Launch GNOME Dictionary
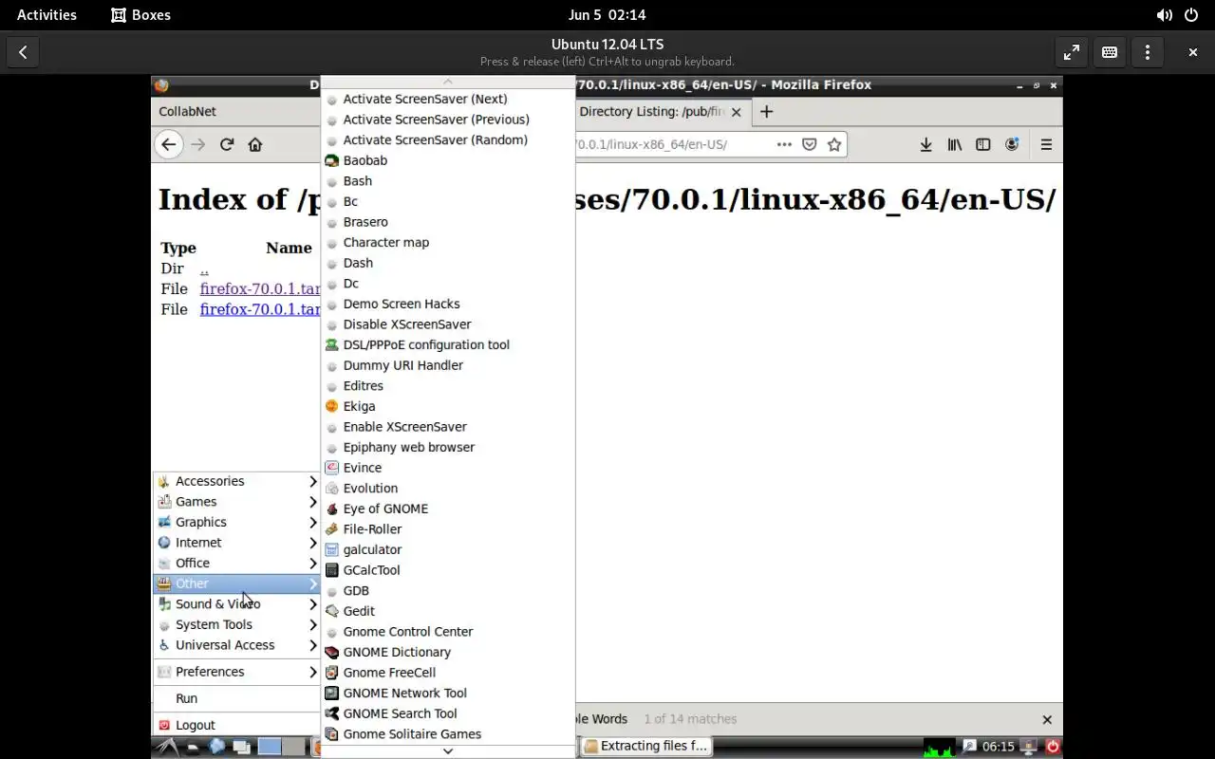The width and height of the screenshot is (1215, 759). (447, 652)
